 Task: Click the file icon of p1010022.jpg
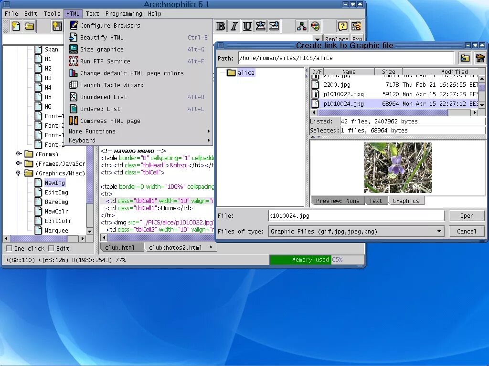coord(316,94)
